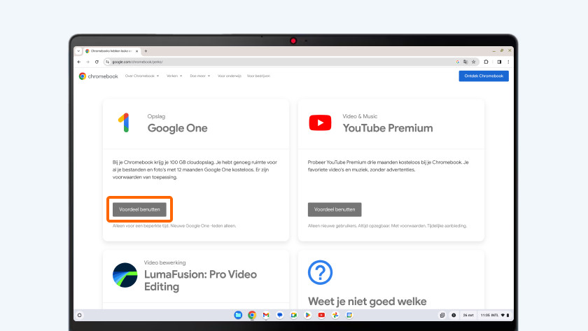588x331 pixels.
Task: Open the Voor bedrijven menu item
Action: 258,76
